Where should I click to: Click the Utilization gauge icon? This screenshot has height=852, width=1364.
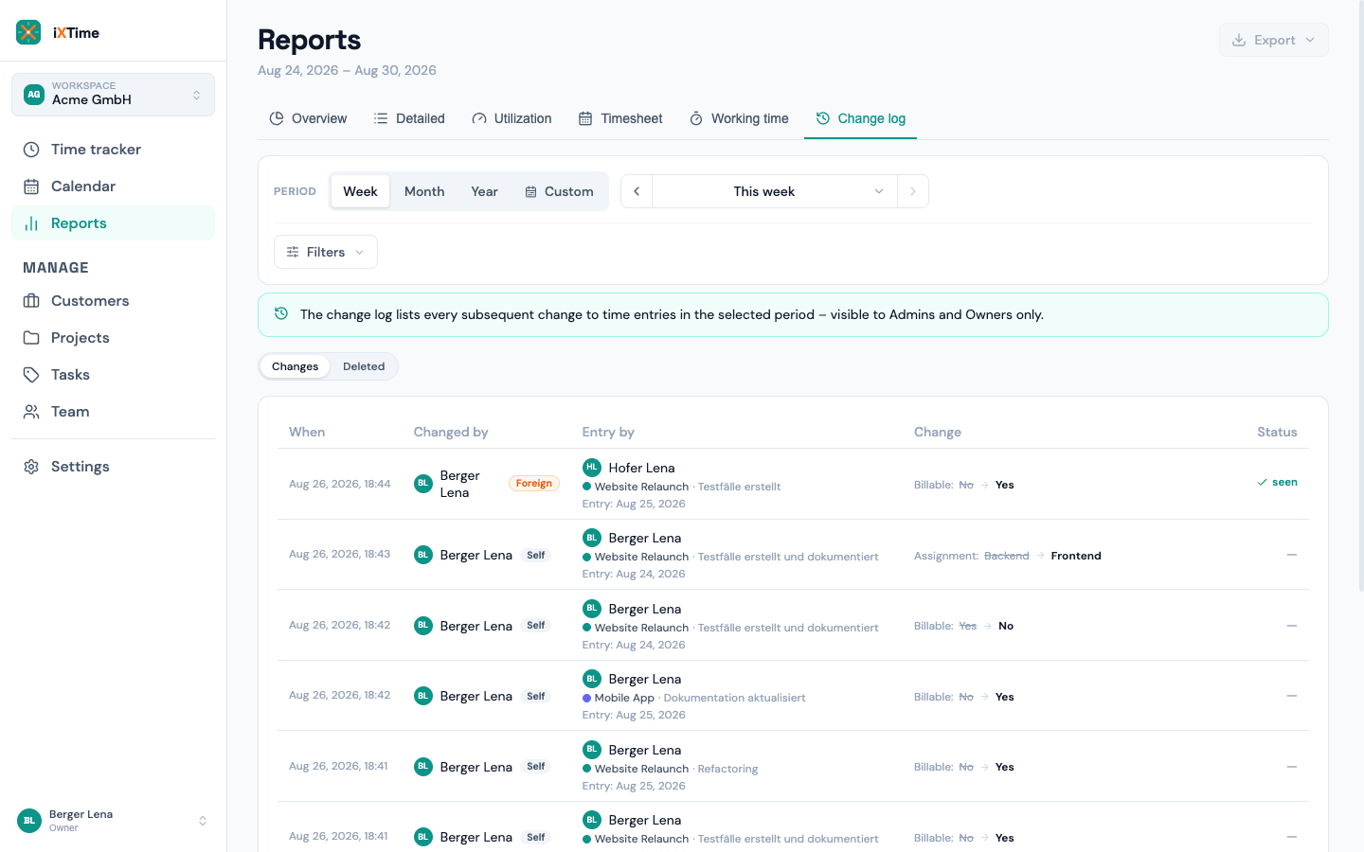coord(479,118)
